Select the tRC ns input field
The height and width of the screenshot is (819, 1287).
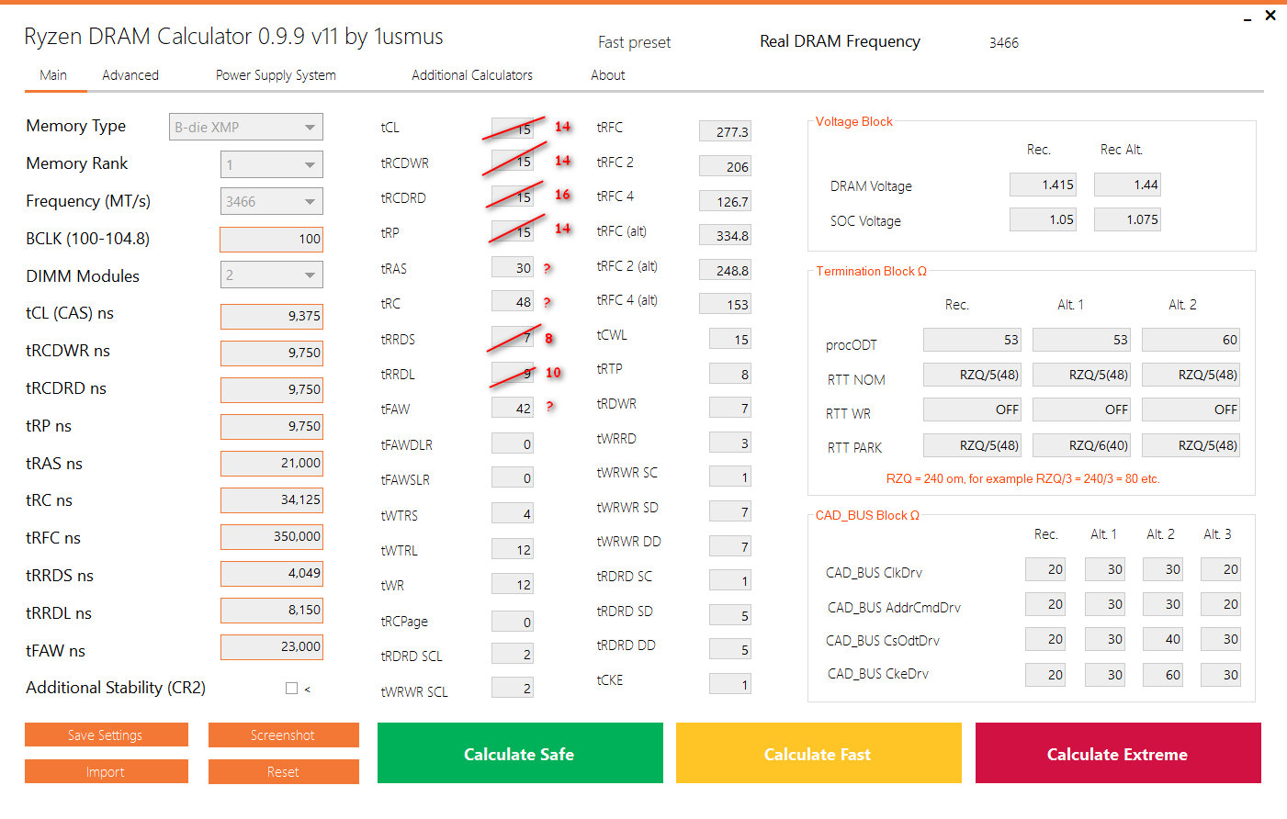pyautogui.click(x=272, y=499)
